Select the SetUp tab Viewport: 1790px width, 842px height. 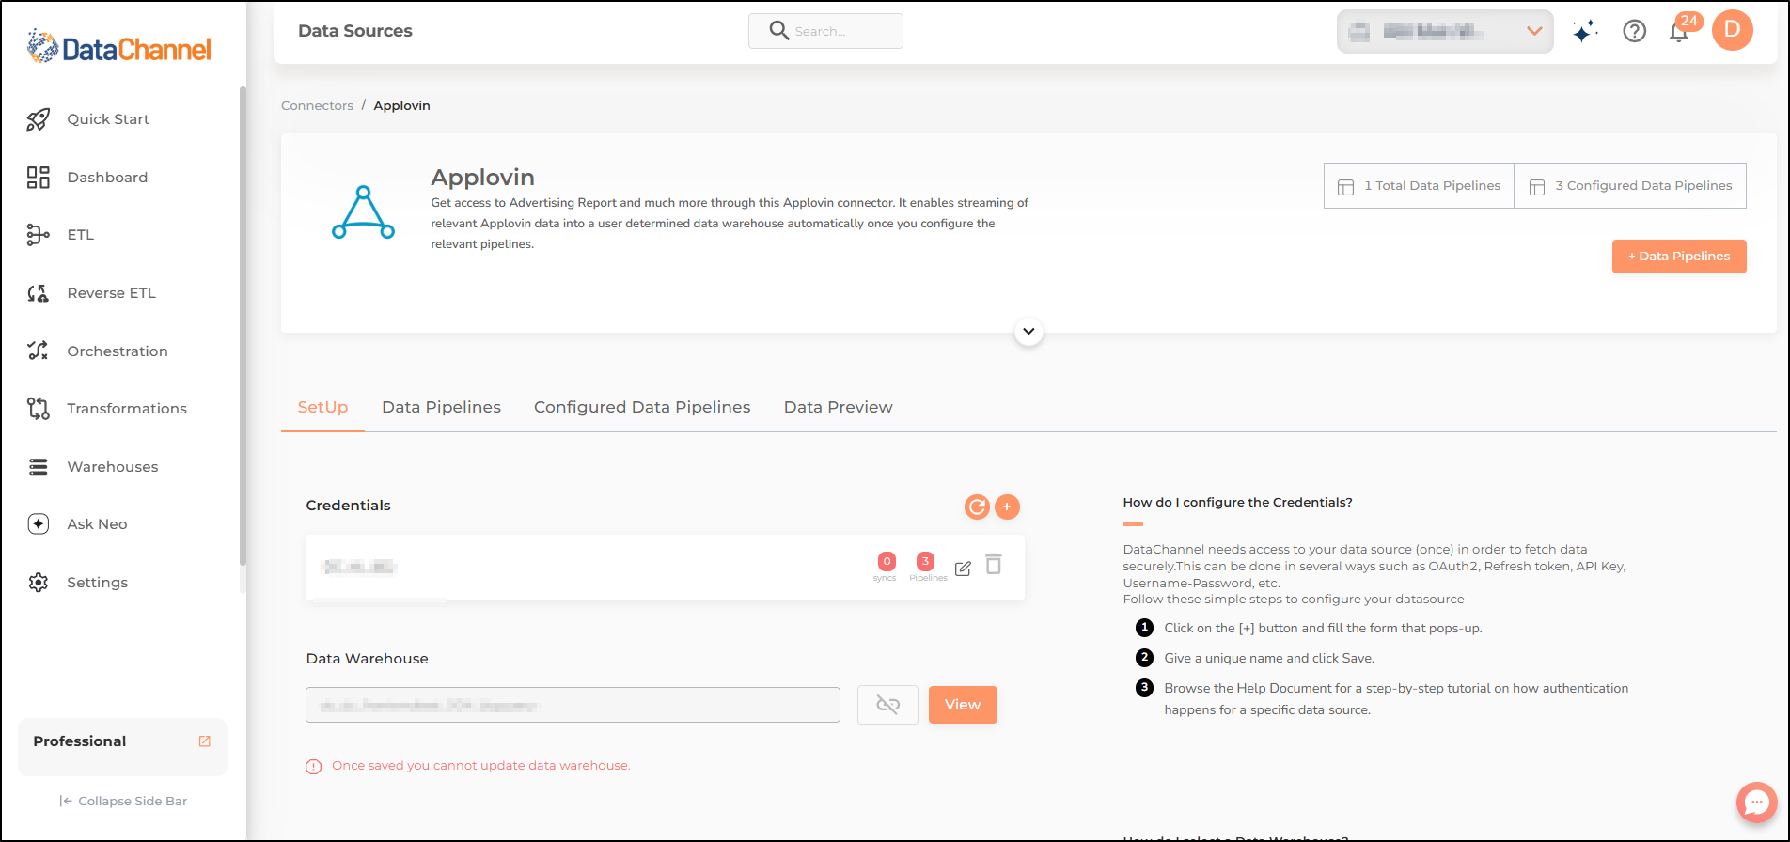pos(322,408)
